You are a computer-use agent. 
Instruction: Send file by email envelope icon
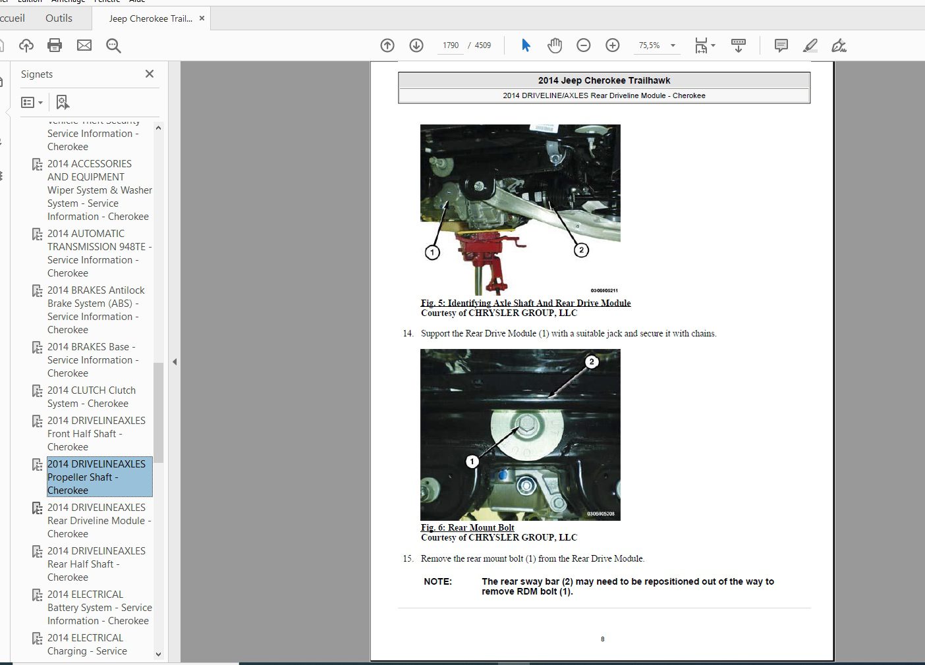pos(84,45)
